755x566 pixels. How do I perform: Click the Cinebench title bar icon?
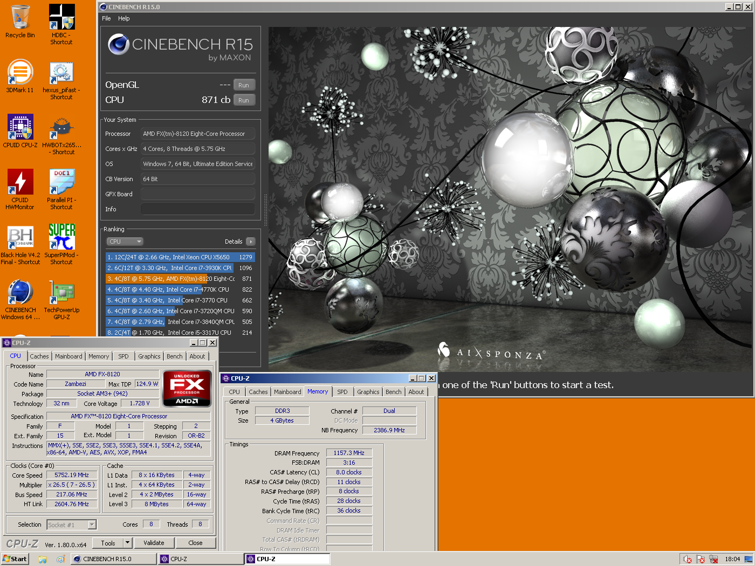103,7
